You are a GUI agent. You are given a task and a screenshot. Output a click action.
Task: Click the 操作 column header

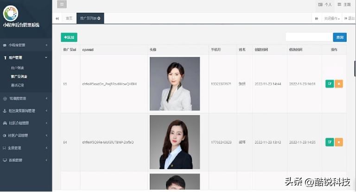click(x=334, y=50)
